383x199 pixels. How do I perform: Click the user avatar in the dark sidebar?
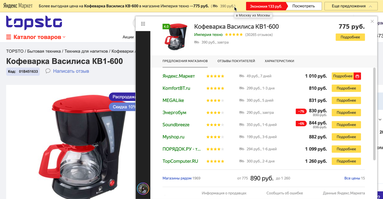pos(143,189)
